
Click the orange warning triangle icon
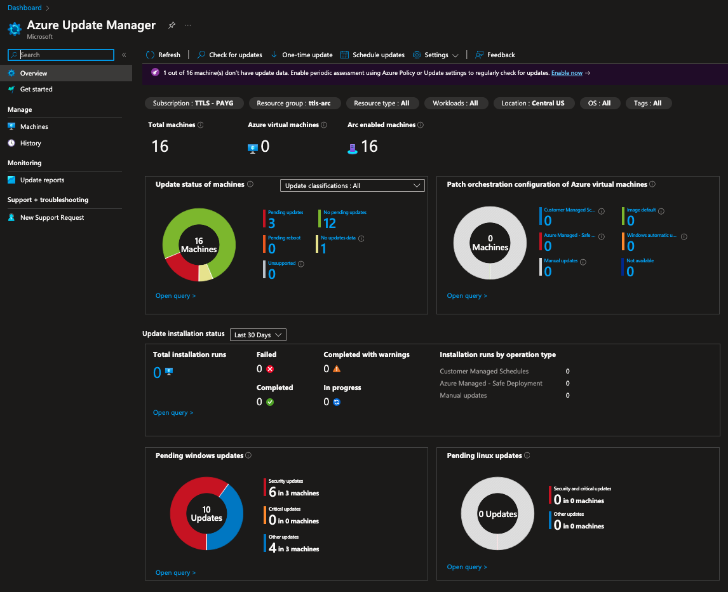pyautogui.click(x=337, y=369)
